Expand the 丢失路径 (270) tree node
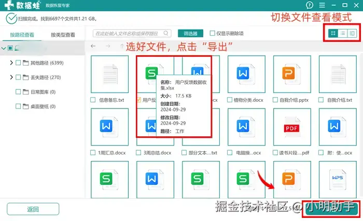This screenshot has height=221, width=363. 11,77
